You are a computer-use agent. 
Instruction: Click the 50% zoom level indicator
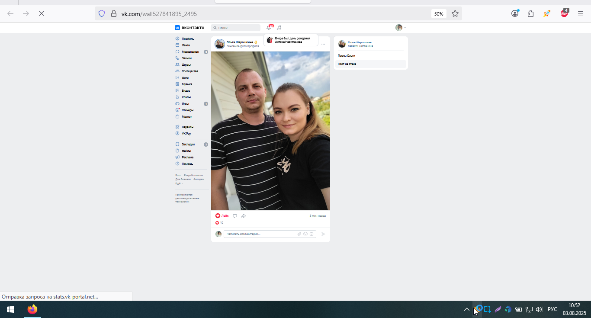439,14
